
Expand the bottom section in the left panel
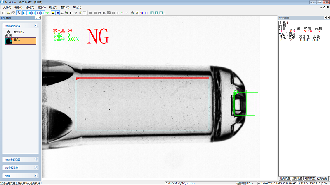(35, 176)
